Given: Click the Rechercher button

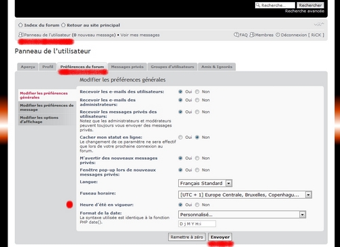Looking at the screenshot, I should (x=310, y=5).
